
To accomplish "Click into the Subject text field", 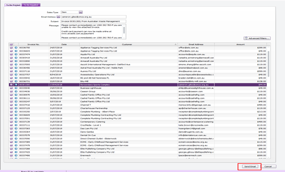I will (x=93, y=21).
